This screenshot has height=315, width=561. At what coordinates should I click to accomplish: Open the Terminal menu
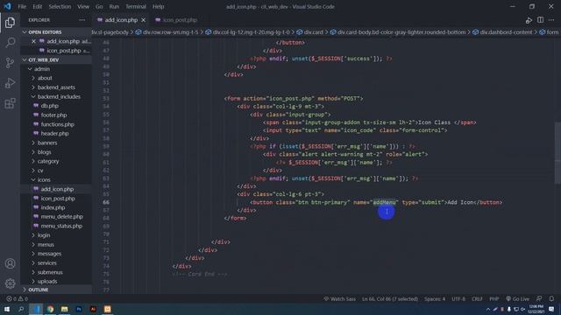point(136,6)
